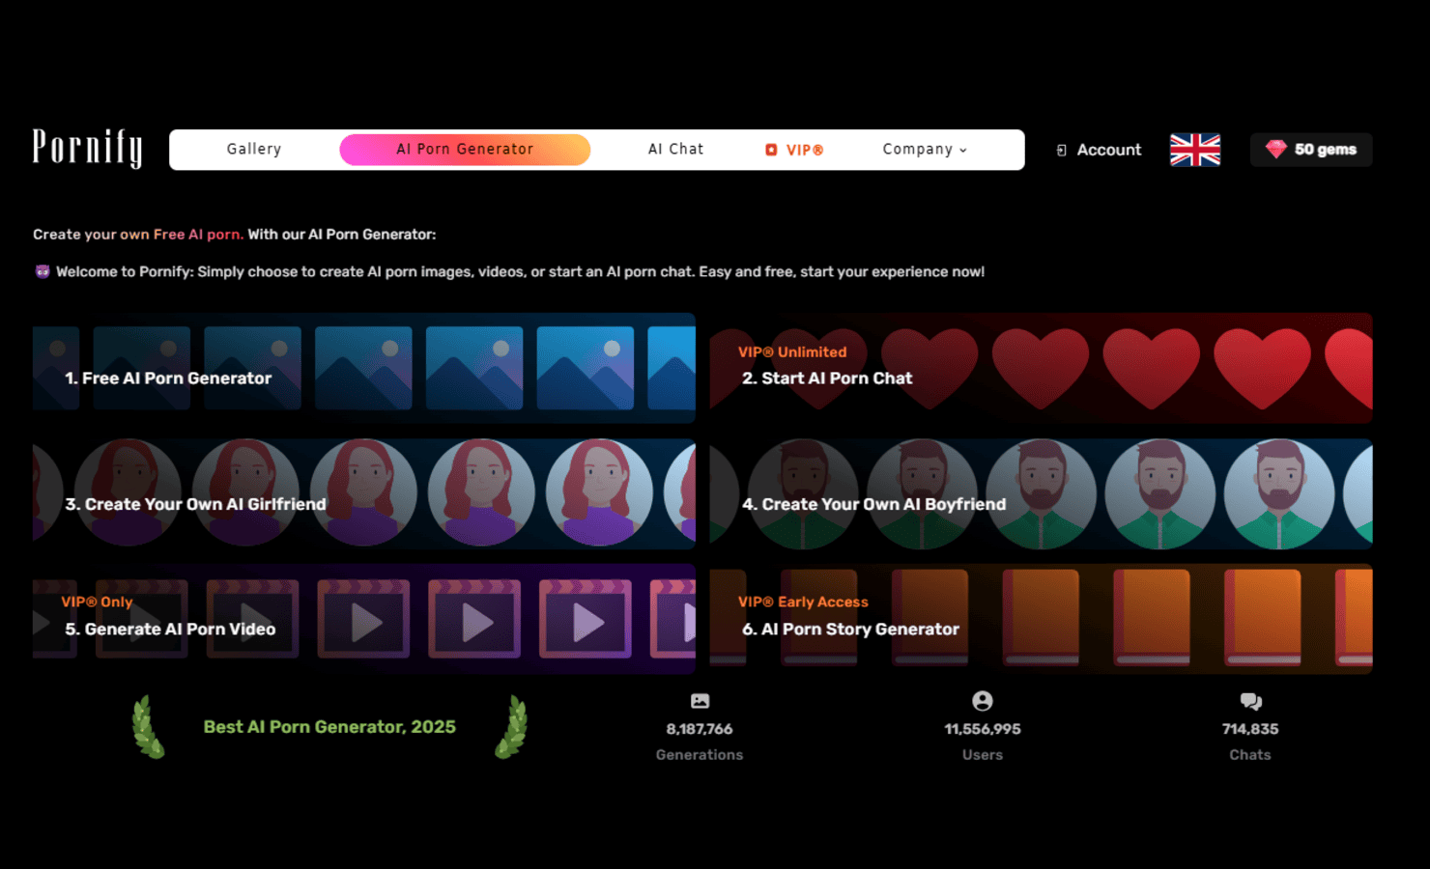The height and width of the screenshot is (869, 1430).
Task: Click the purple devil emoji icon
Action: [x=43, y=271]
